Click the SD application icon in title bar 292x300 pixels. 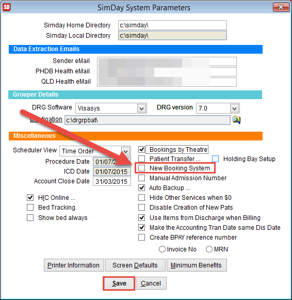click(7, 7)
